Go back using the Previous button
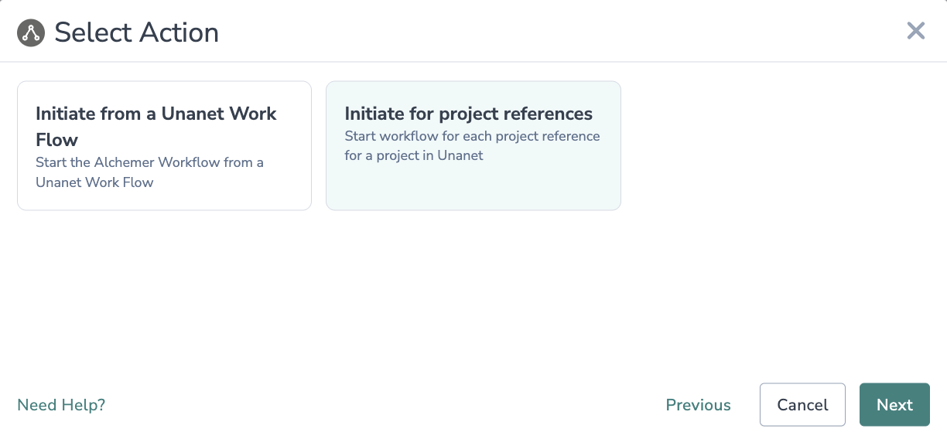 point(698,405)
